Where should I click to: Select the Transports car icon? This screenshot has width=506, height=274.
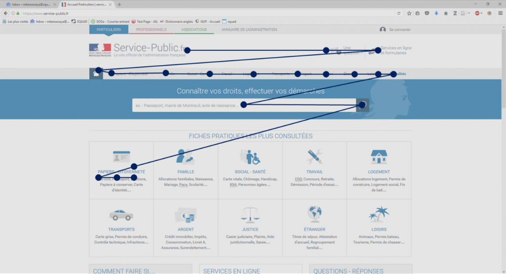click(121, 215)
